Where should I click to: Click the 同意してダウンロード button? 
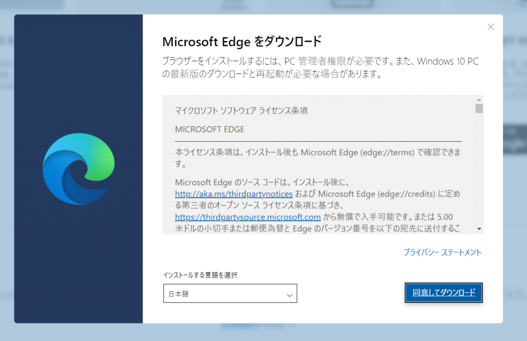444,293
